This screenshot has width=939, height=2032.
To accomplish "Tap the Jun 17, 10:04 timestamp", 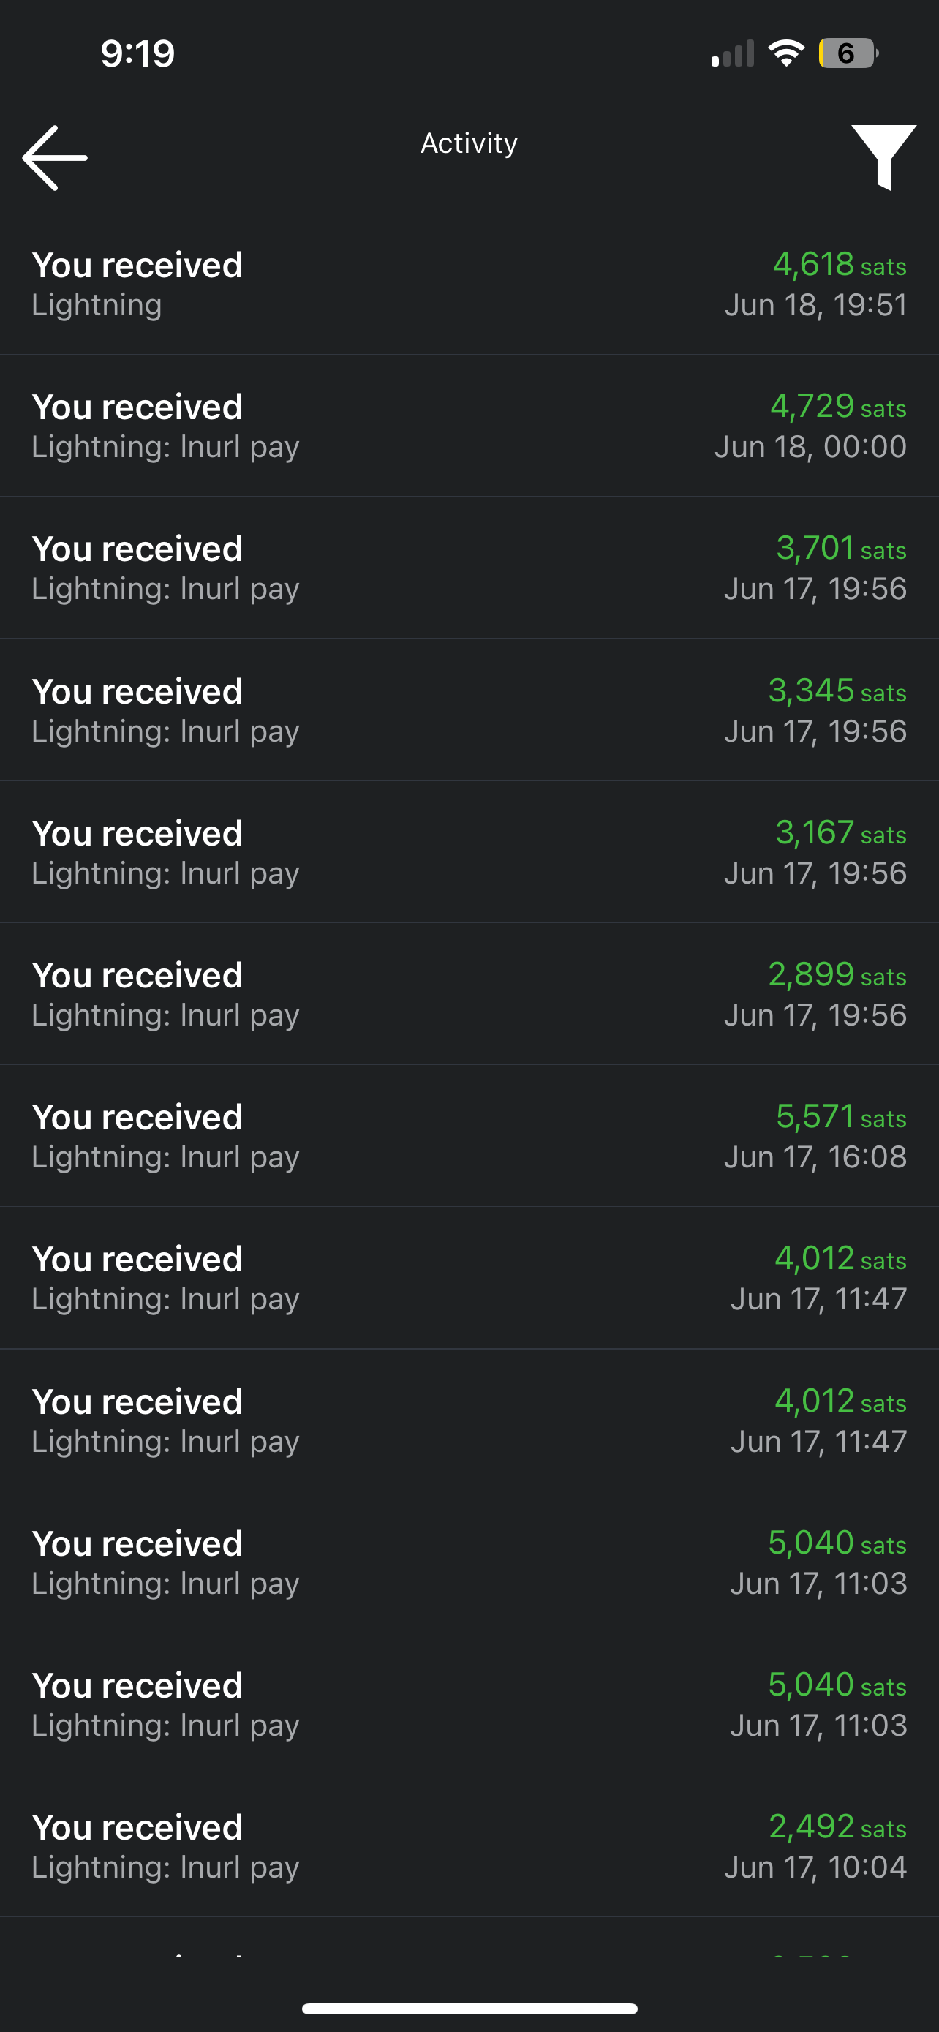I will point(815,1867).
